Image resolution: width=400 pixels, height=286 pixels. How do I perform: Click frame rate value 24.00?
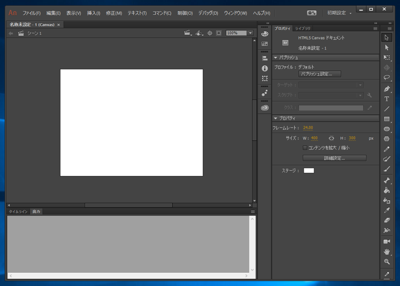pos(308,127)
